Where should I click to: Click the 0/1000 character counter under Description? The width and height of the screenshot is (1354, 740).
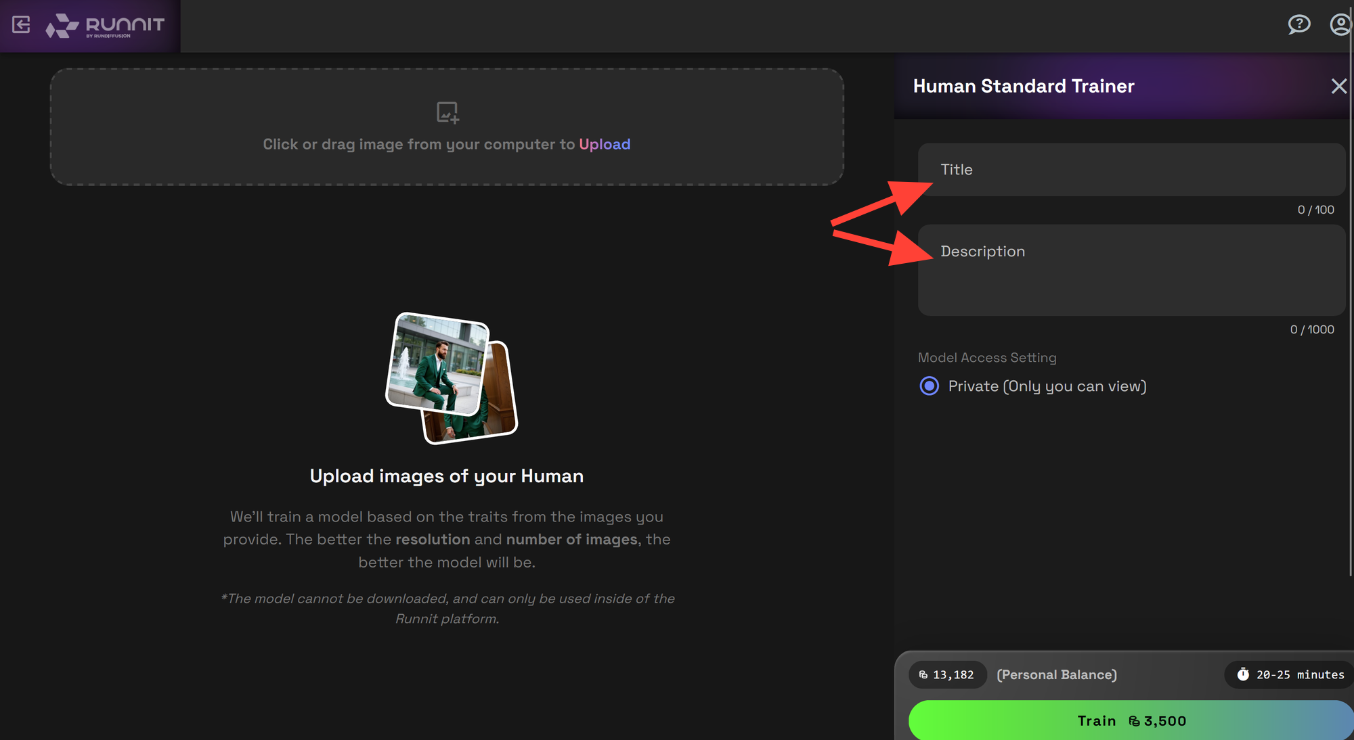click(1311, 329)
